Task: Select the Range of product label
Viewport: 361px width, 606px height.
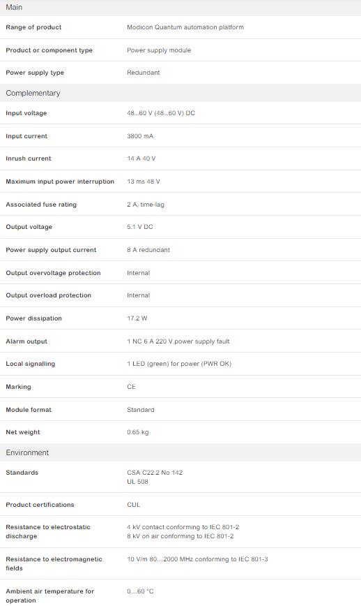Action: click(33, 27)
